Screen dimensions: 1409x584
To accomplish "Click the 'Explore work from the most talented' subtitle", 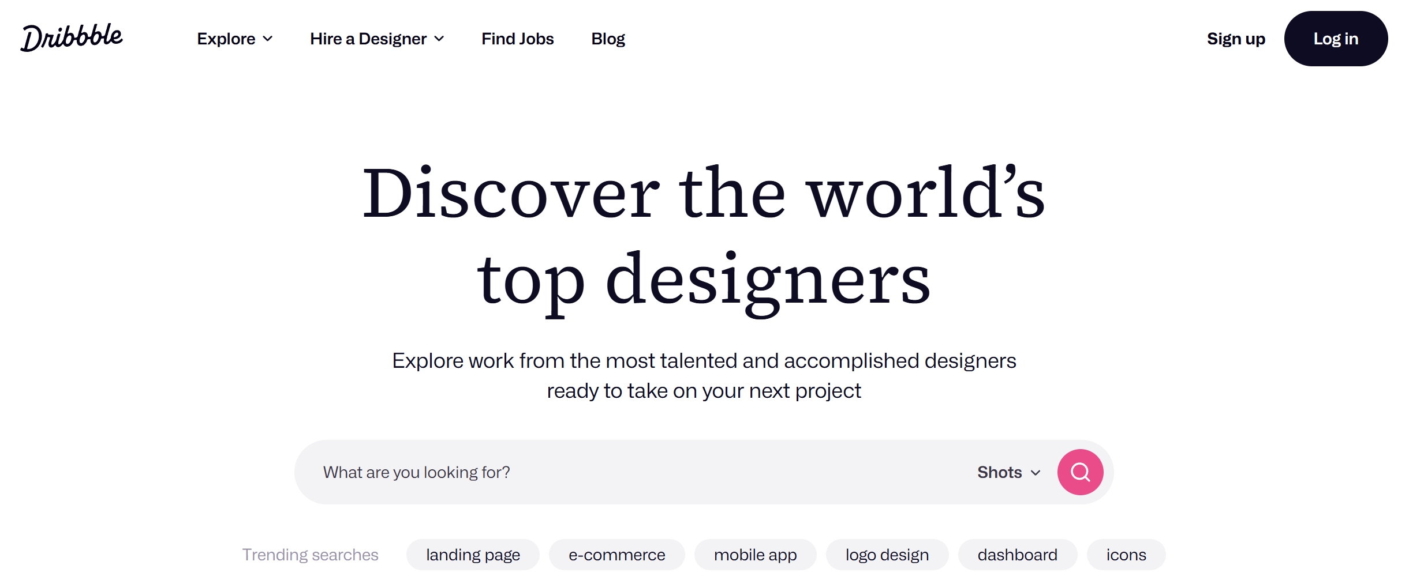I will tap(704, 375).
